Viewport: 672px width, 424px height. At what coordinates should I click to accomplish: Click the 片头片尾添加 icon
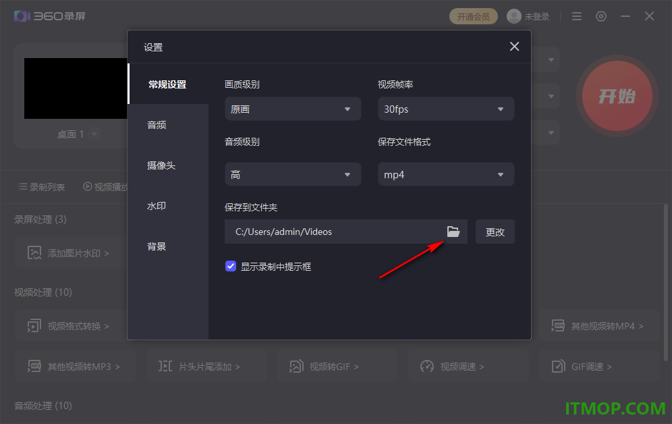pos(165,367)
